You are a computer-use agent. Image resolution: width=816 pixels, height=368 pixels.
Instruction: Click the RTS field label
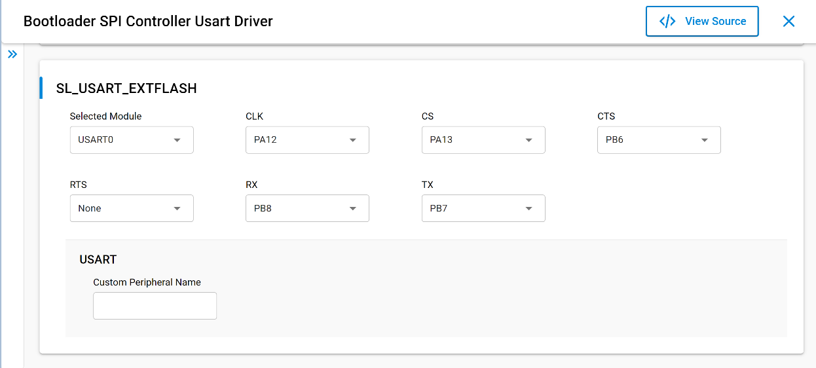pos(79,185)
